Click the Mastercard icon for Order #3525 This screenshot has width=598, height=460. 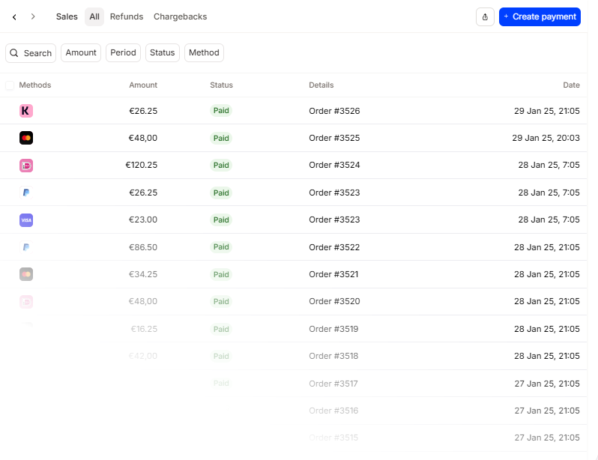26,138
